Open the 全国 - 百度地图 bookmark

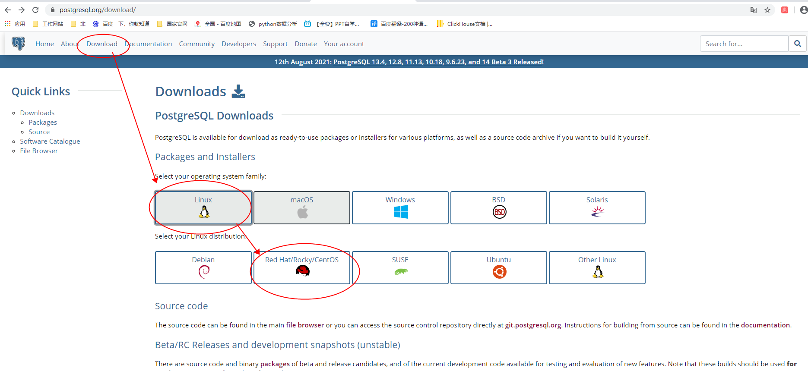(x=218, y=24)
